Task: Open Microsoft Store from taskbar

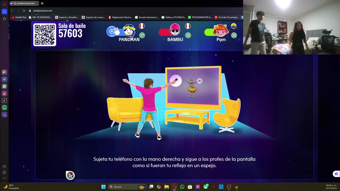Action: point(190,187)
